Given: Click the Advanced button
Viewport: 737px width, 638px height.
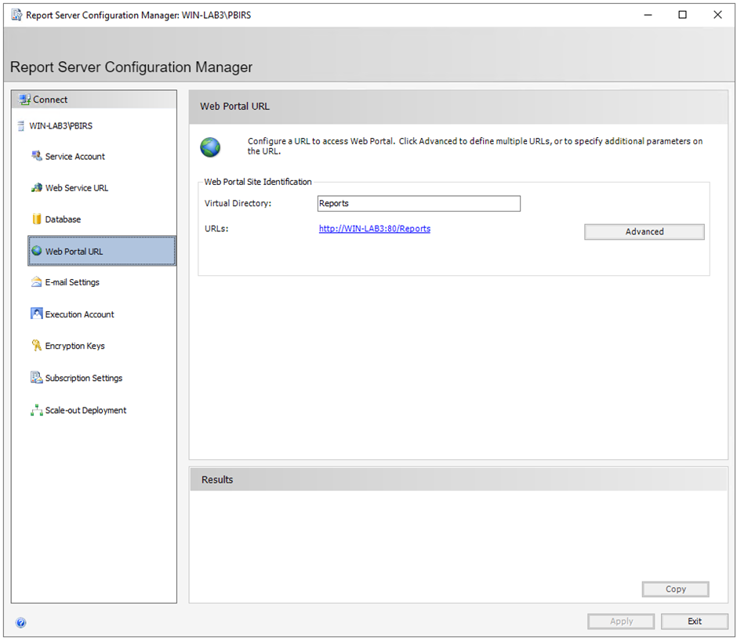Looking at the screenshot, I should click(644, 232).
